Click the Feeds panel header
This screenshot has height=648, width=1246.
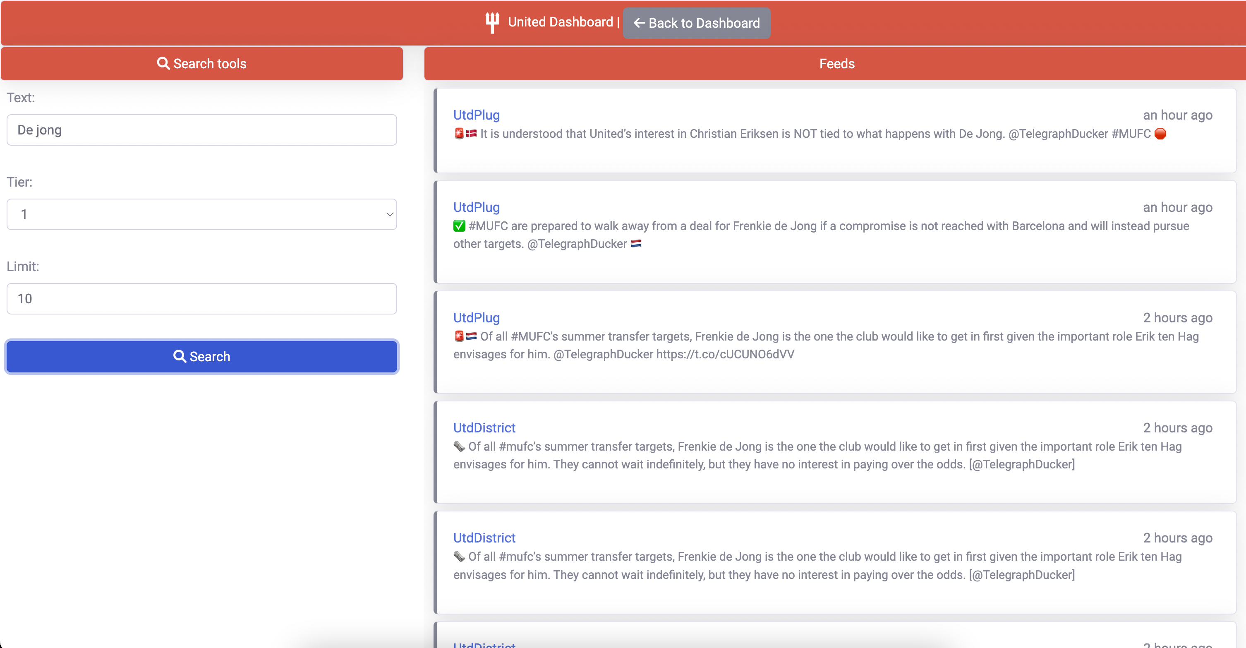(835, 63)
